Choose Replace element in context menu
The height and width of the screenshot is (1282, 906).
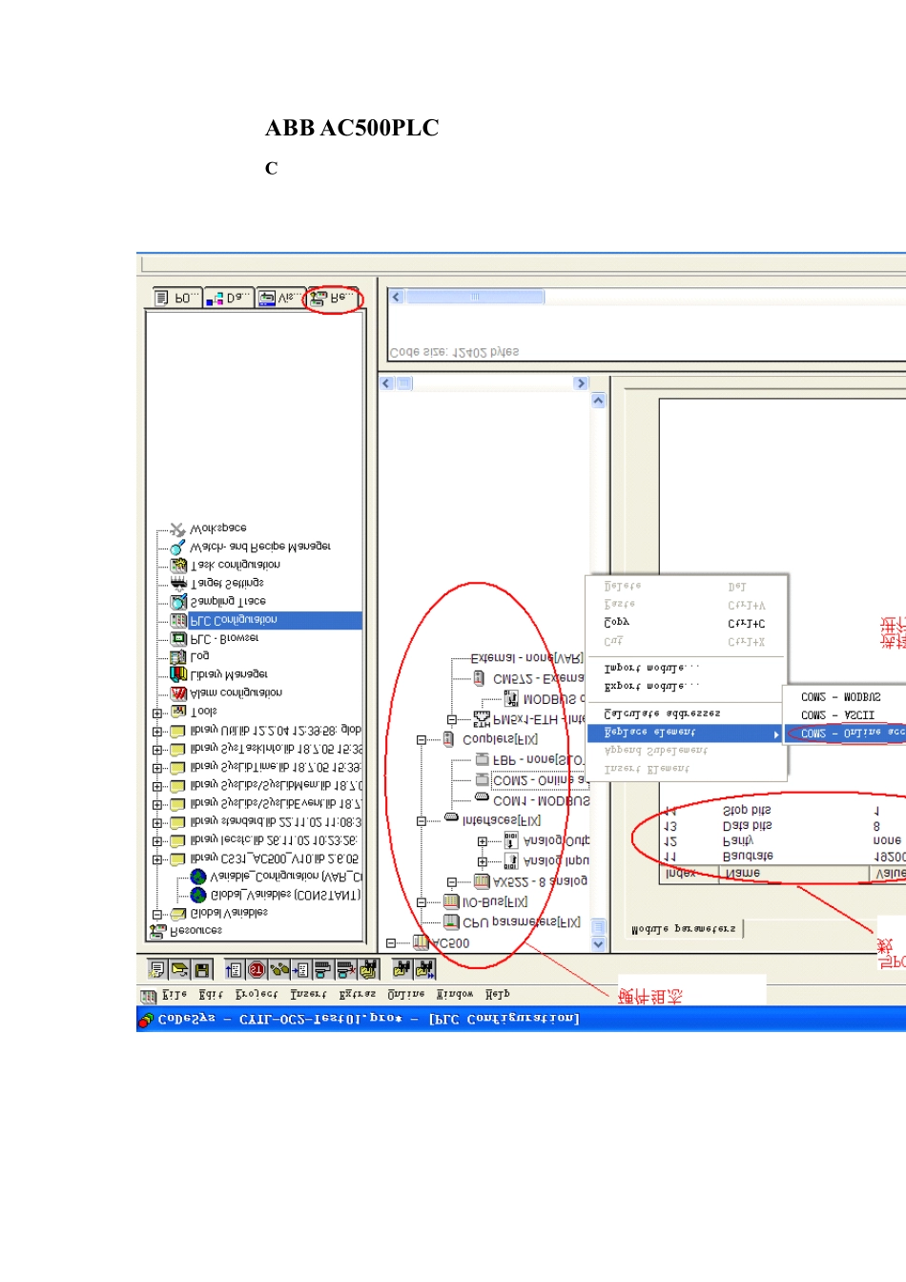(x=685, y=733)
